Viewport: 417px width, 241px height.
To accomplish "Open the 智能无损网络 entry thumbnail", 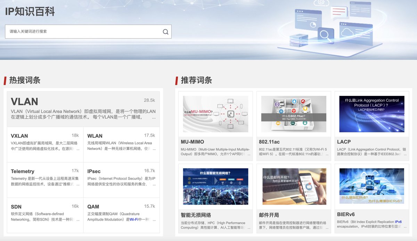I will click(x=215, y=186).
